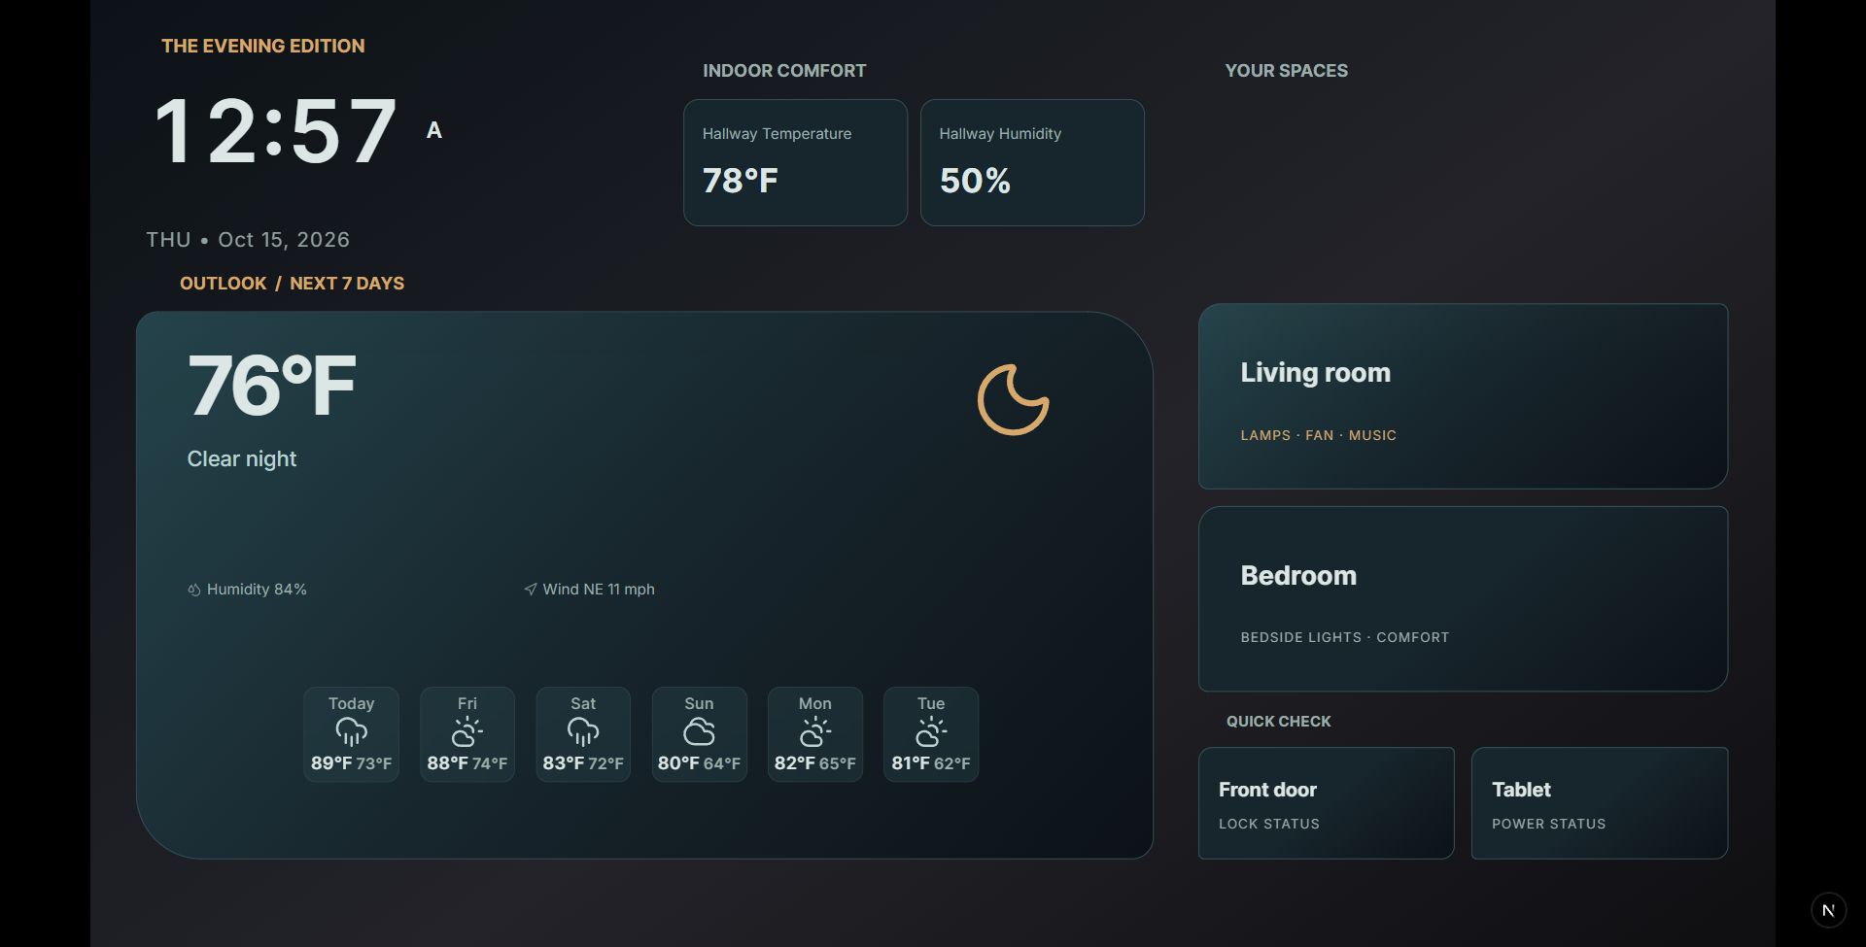Click the Today forecast day label

[x=351, y=703]
